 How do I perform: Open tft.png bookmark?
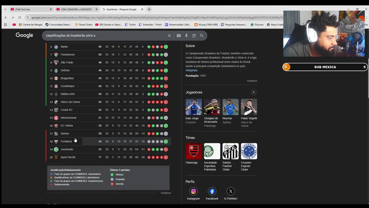click(x=206, y=25)
